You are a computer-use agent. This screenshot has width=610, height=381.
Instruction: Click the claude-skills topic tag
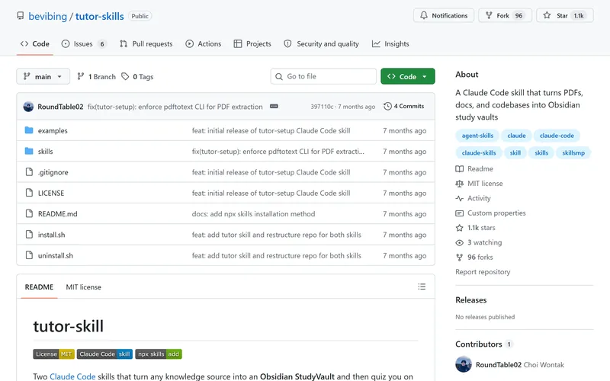click(479, 153)
